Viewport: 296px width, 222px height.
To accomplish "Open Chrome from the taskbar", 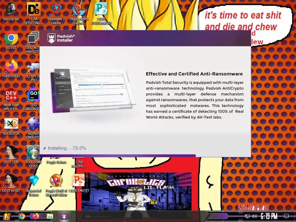I will [x=22, y=216].
